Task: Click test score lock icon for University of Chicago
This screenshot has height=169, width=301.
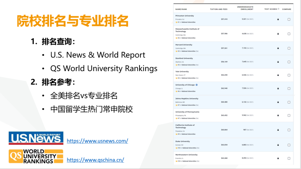Action: pyautogui.click(x=278, y=88)
